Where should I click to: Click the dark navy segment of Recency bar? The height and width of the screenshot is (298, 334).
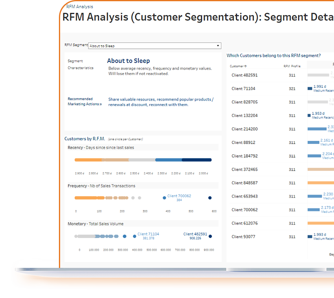(196, 160)
